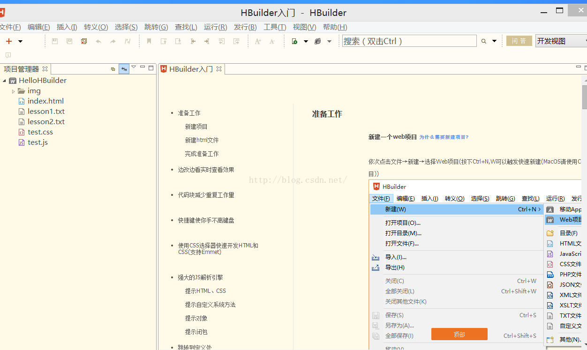Click the 提示闭包 link
Screen dimensions: 587x350
coord(196,332)
